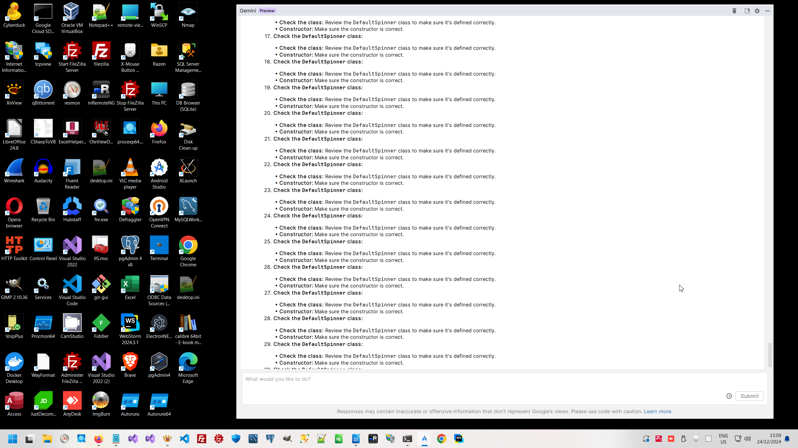Viewport: 798px width, 448px height.
Task: Click the Gemini panel vertical scrollbar thumb
Action: tap(770, 355)
